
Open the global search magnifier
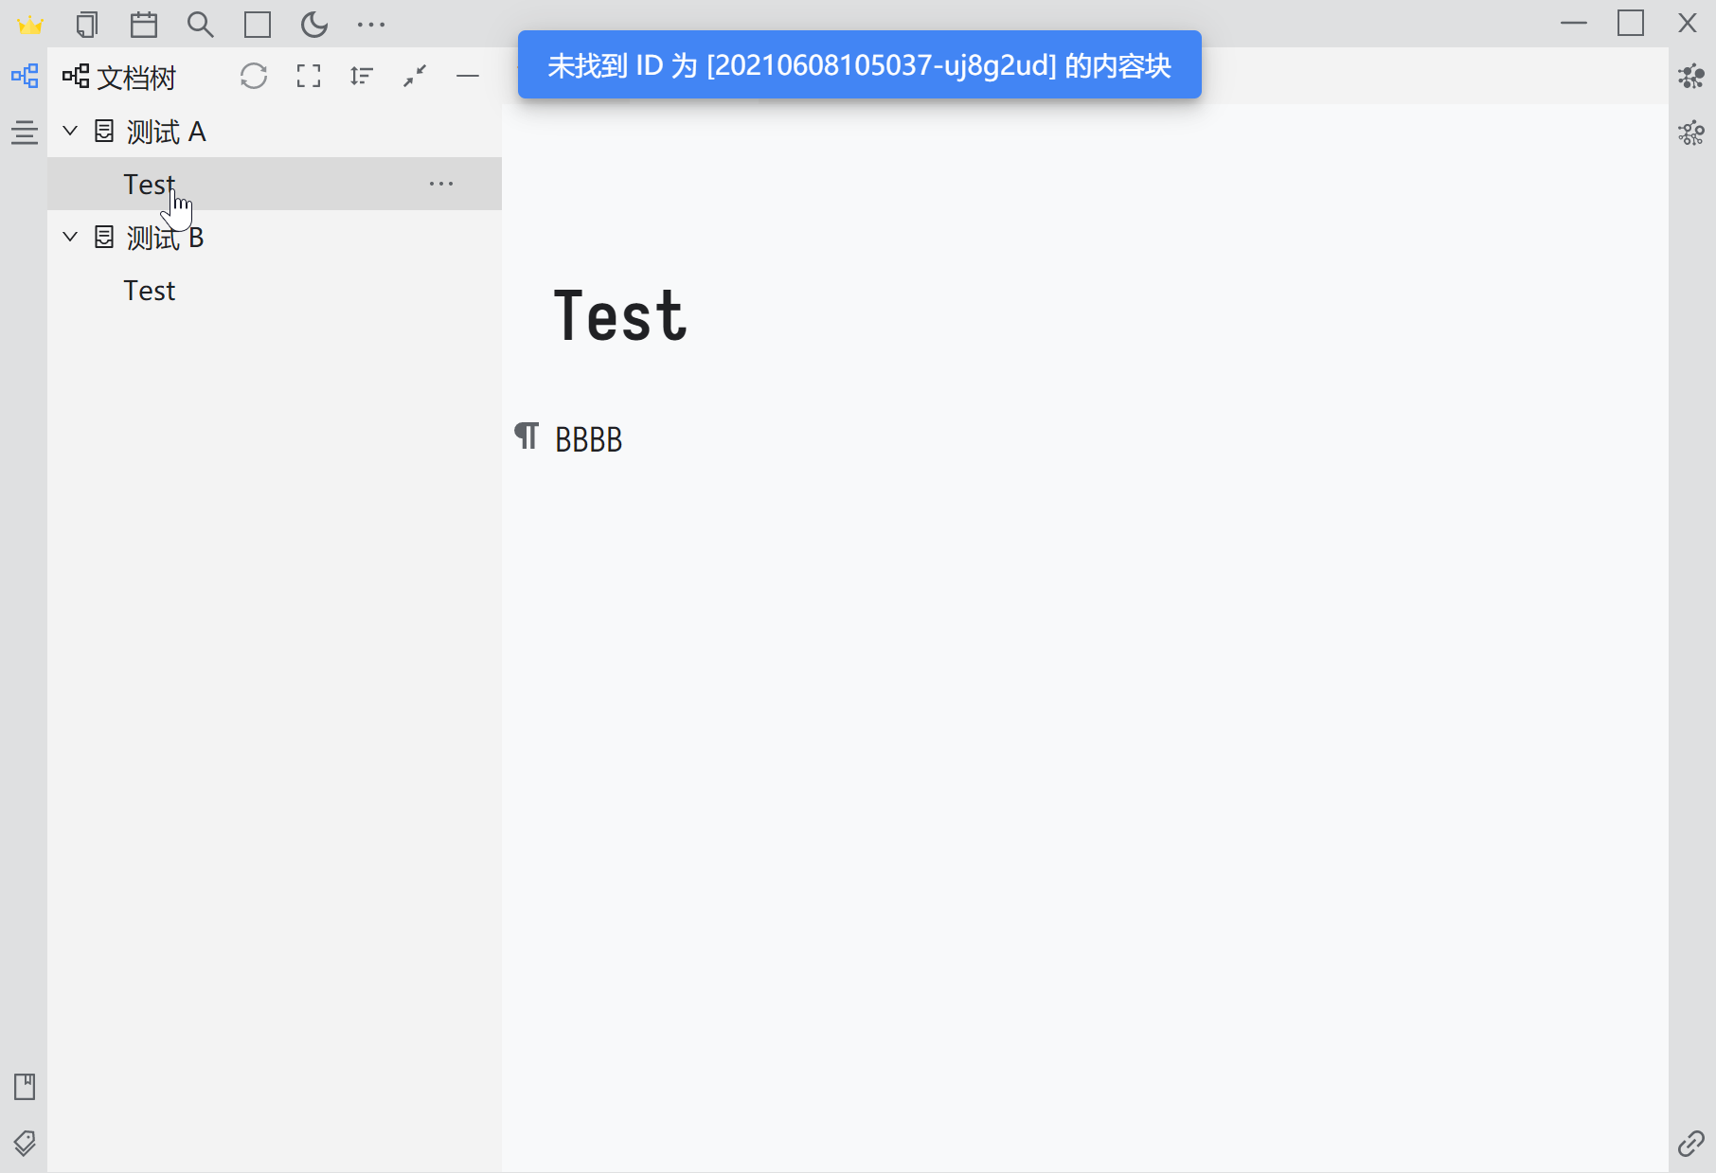coord(201,25)
